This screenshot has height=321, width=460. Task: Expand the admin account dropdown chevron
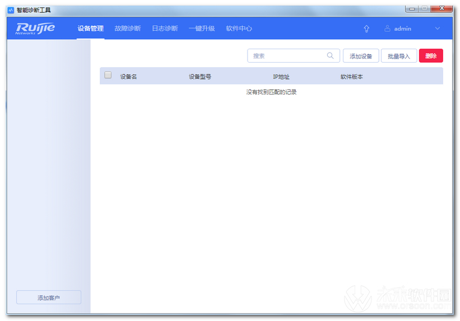tap(438, 29)
